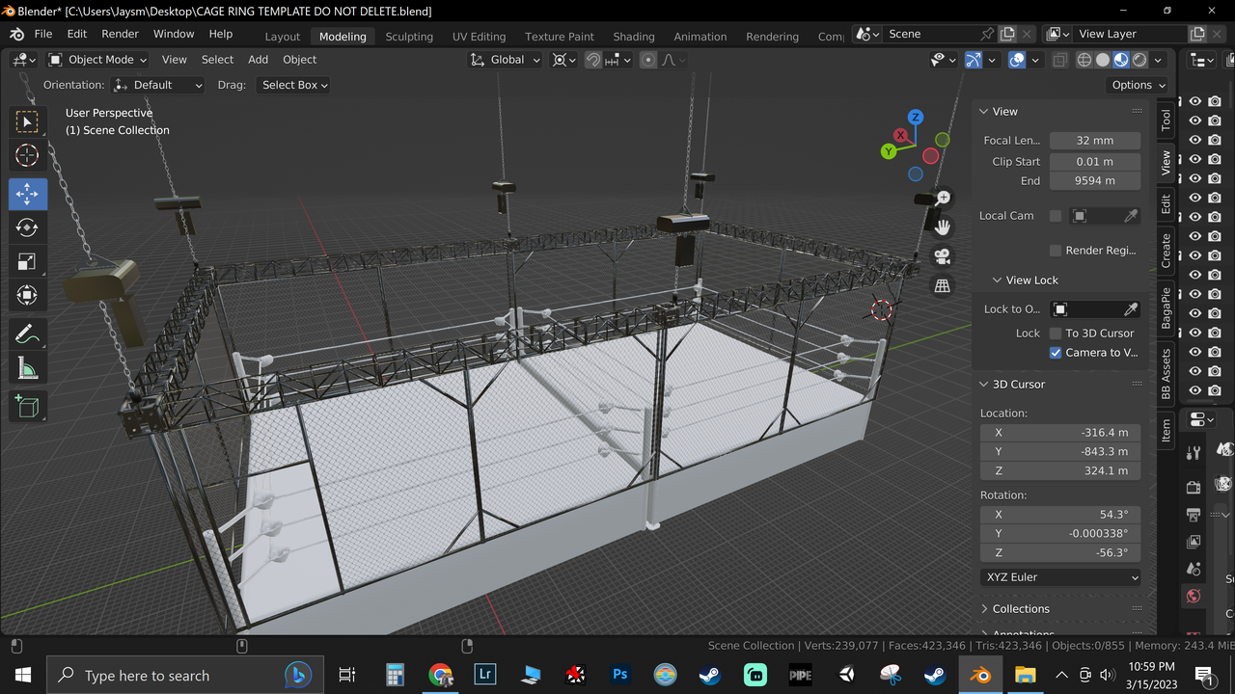Click the Clip Start 0.01 m field
1235x694 pixels.
1095,162
